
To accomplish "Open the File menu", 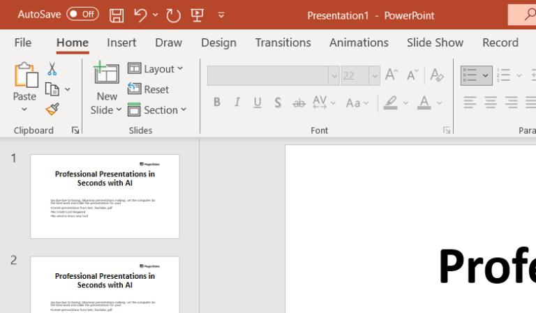I will [23, 43].
